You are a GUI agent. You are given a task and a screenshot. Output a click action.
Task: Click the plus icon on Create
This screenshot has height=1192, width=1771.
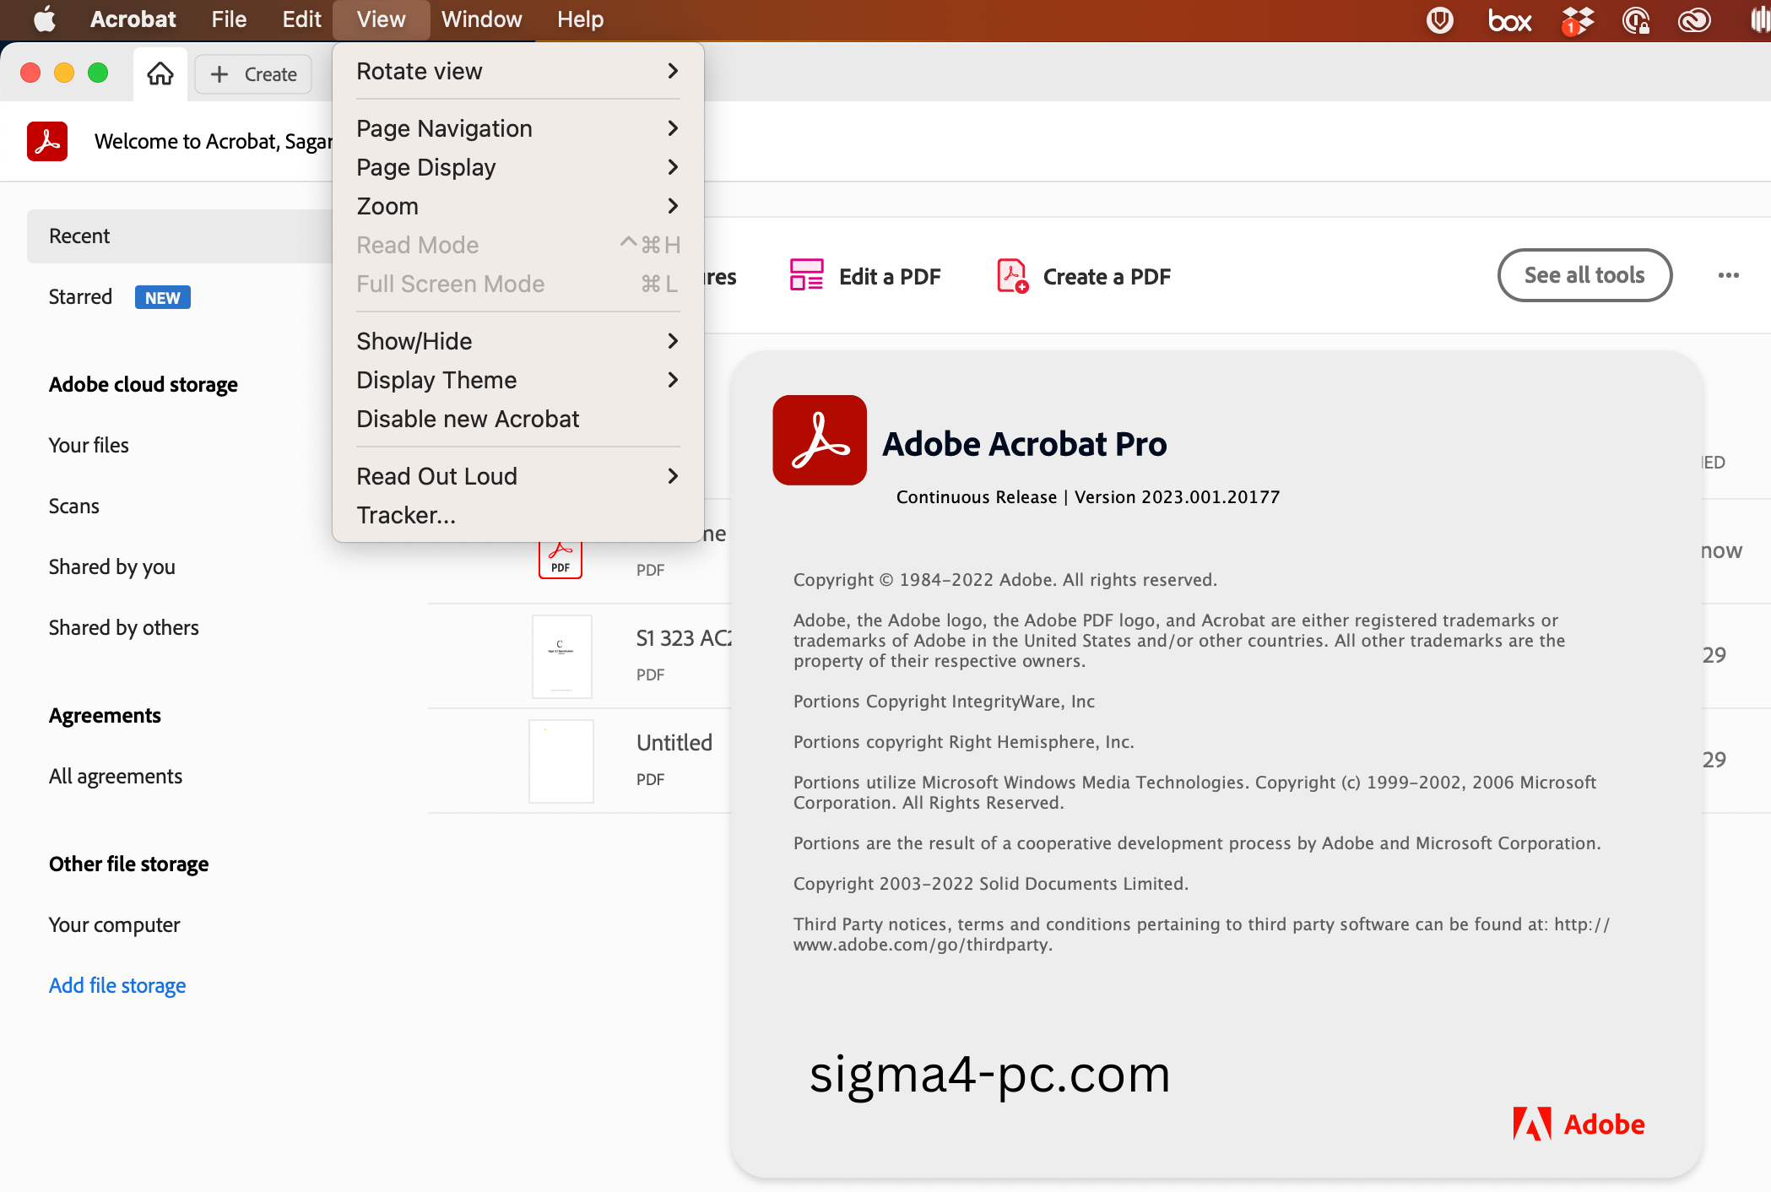point(219,74)
